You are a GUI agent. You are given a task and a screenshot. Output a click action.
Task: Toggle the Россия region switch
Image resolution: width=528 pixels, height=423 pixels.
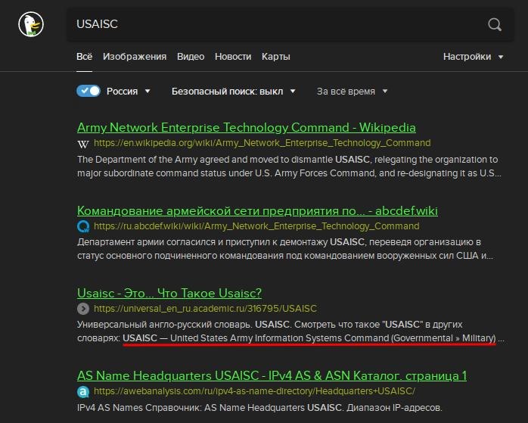[89, 91]
